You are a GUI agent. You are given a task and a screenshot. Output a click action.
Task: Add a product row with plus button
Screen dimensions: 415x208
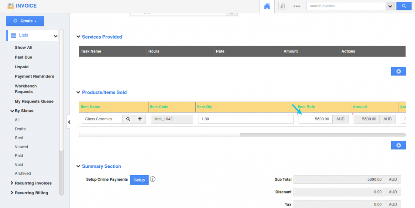click(398, 145)
